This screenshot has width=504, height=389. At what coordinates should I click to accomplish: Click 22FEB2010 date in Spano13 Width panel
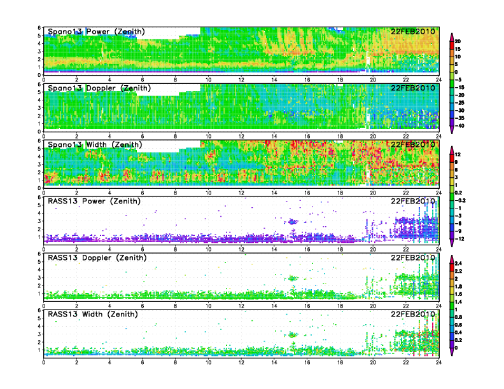413,144
